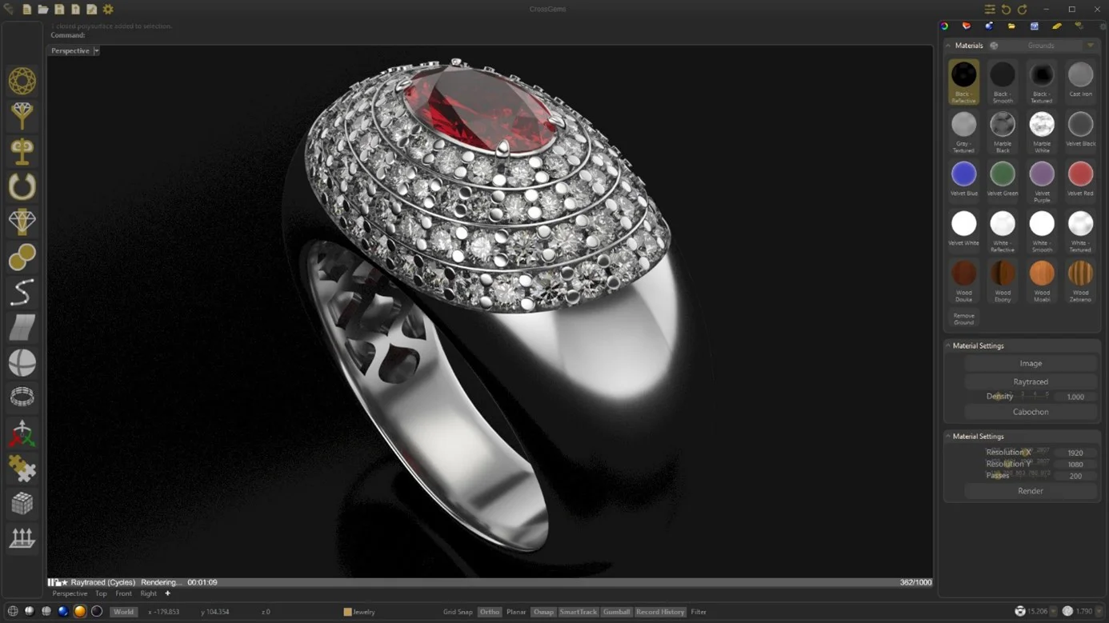This screenshot has height=623, width=1109.
Task: Expand the Grounds dropdown arrow
Action: (x=1090, y=46)
